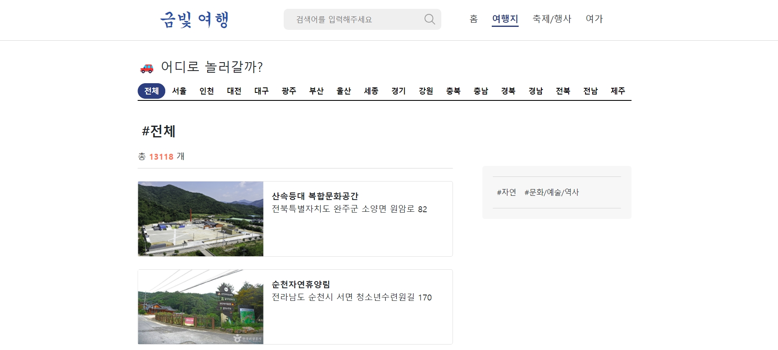Choose the 제주 region tab
778x350 pixels.
(x=618, y=91)
